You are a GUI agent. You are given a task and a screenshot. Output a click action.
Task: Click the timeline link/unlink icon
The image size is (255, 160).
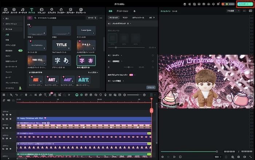(4, 100)
